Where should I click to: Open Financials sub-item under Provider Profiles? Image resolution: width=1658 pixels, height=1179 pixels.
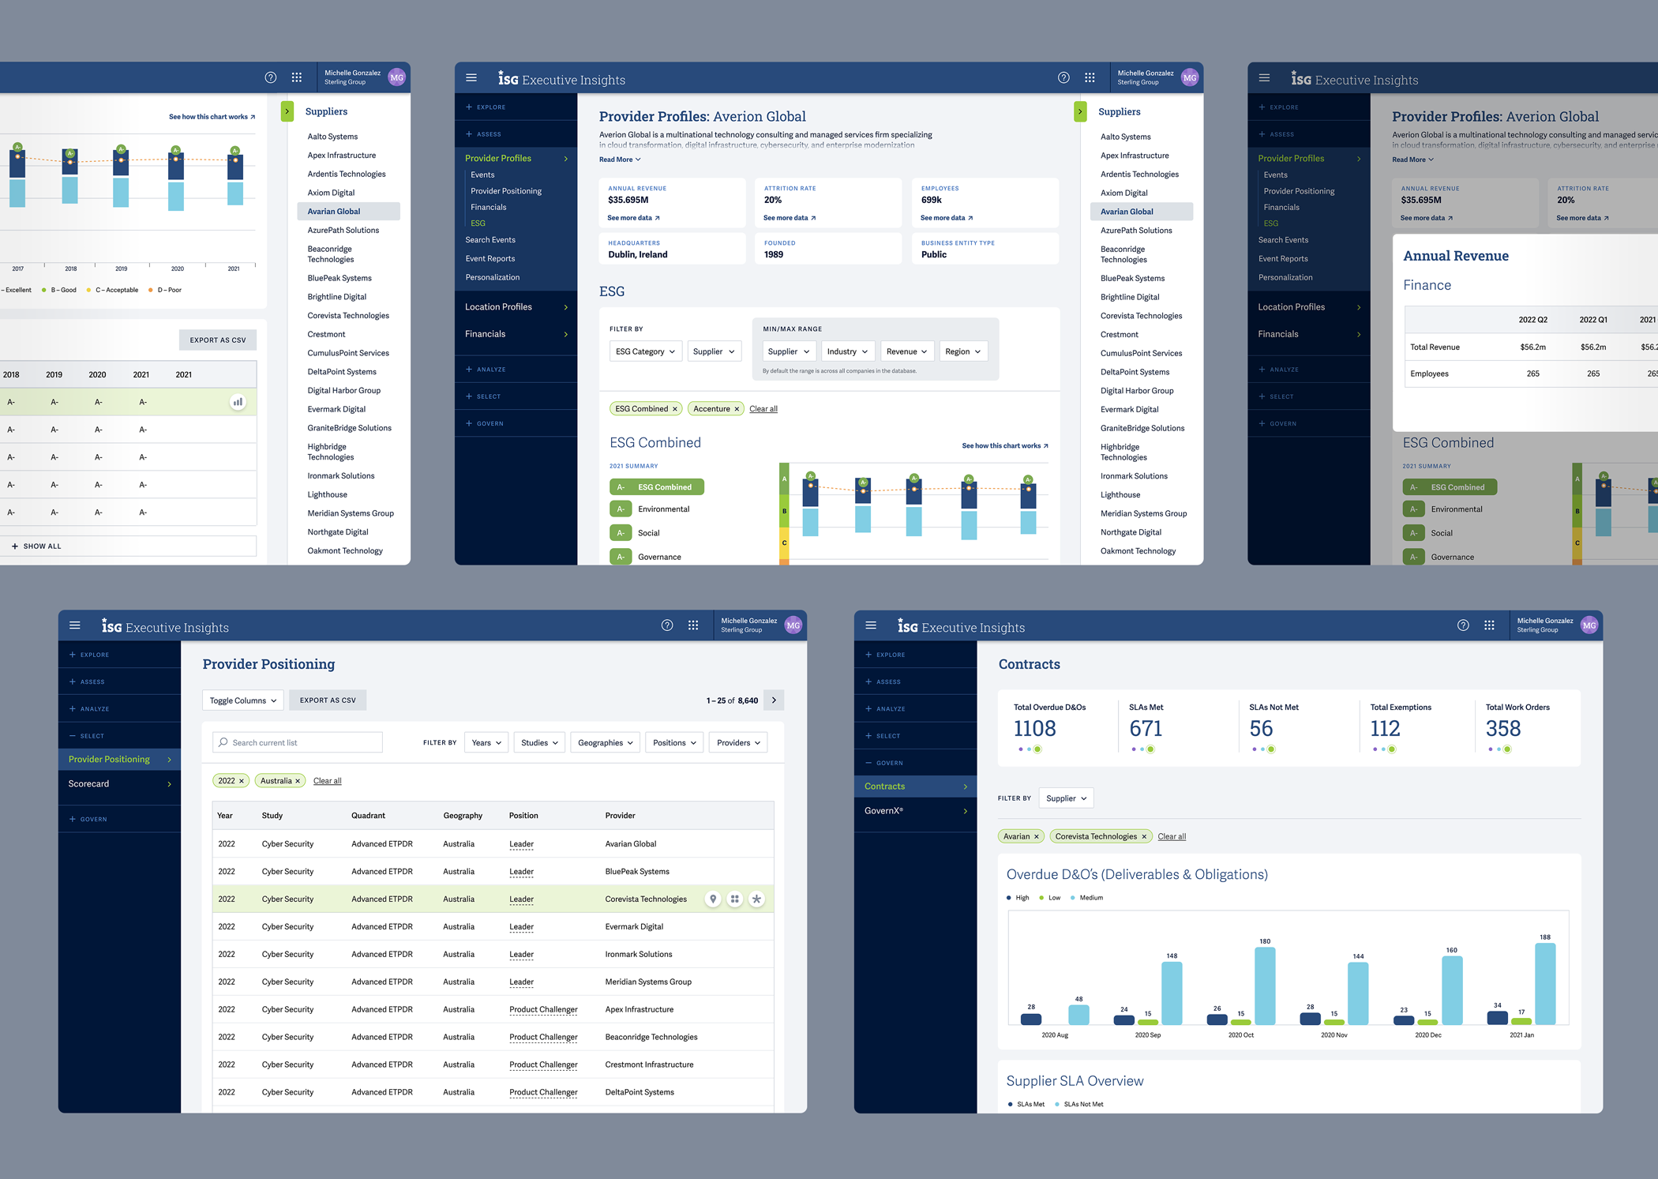pyautogui.click(x=489, y=207)
